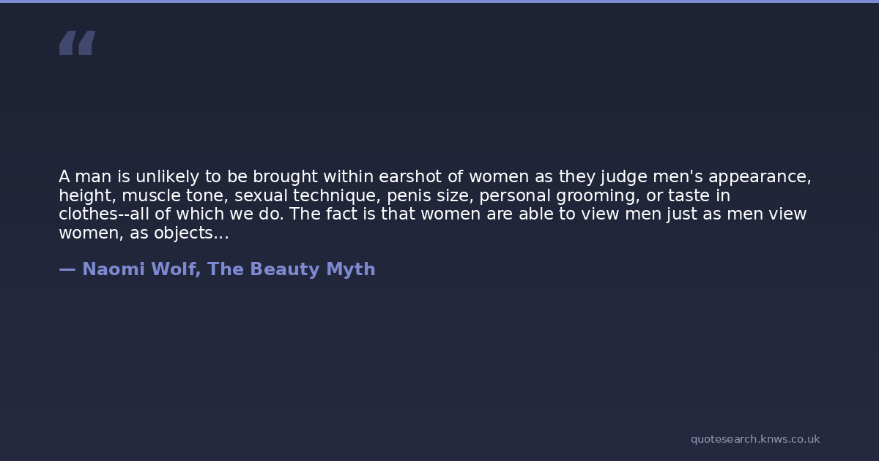The height and width of the screenshot is (461, 879).
Task: Click the book title The Beauty Myth
Action: pyautogui.click(x=291, y=269)
